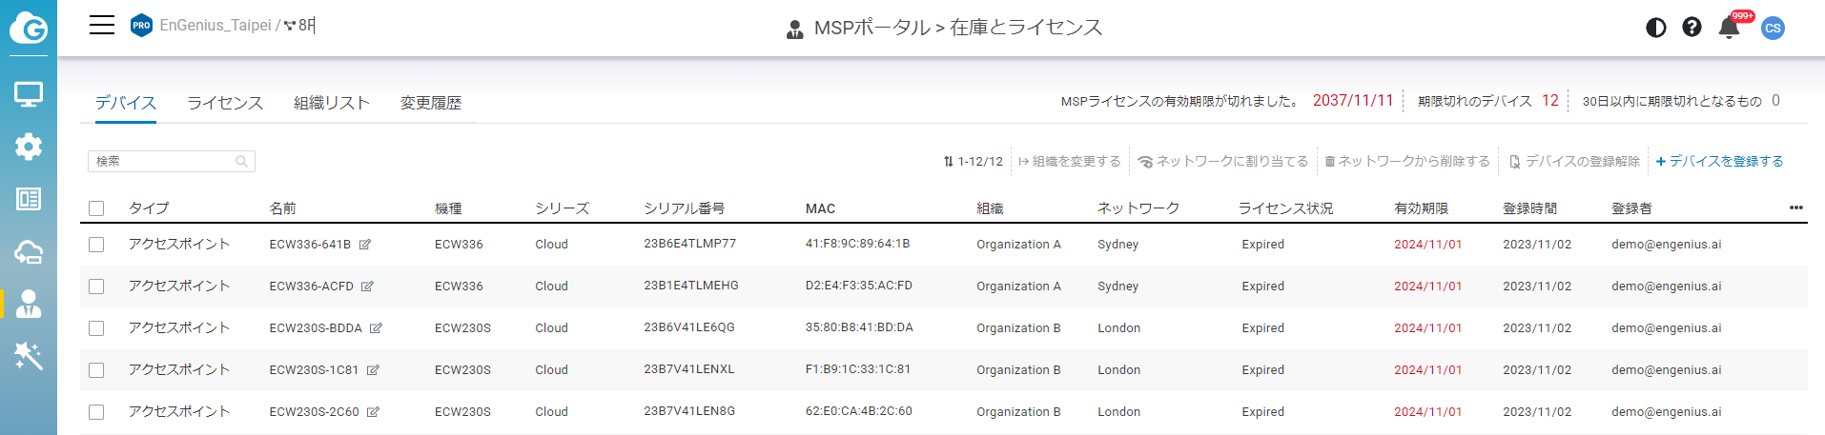Viewport: 1825px width, 435px height.
Task: Toggle dark mode contrast icon
Action: [x=1656, y=28]
